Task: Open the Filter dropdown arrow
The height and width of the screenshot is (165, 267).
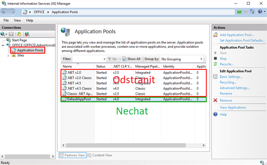Action: (x=104, y=59)
